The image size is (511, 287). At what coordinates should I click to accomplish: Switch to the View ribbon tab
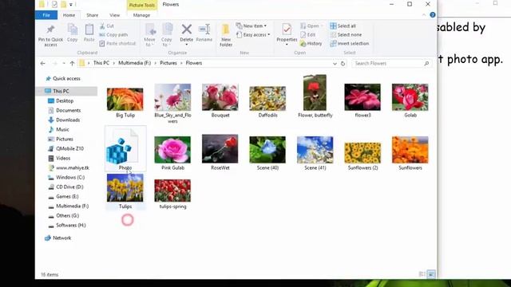pyautogui.click(x=115, y=15)
